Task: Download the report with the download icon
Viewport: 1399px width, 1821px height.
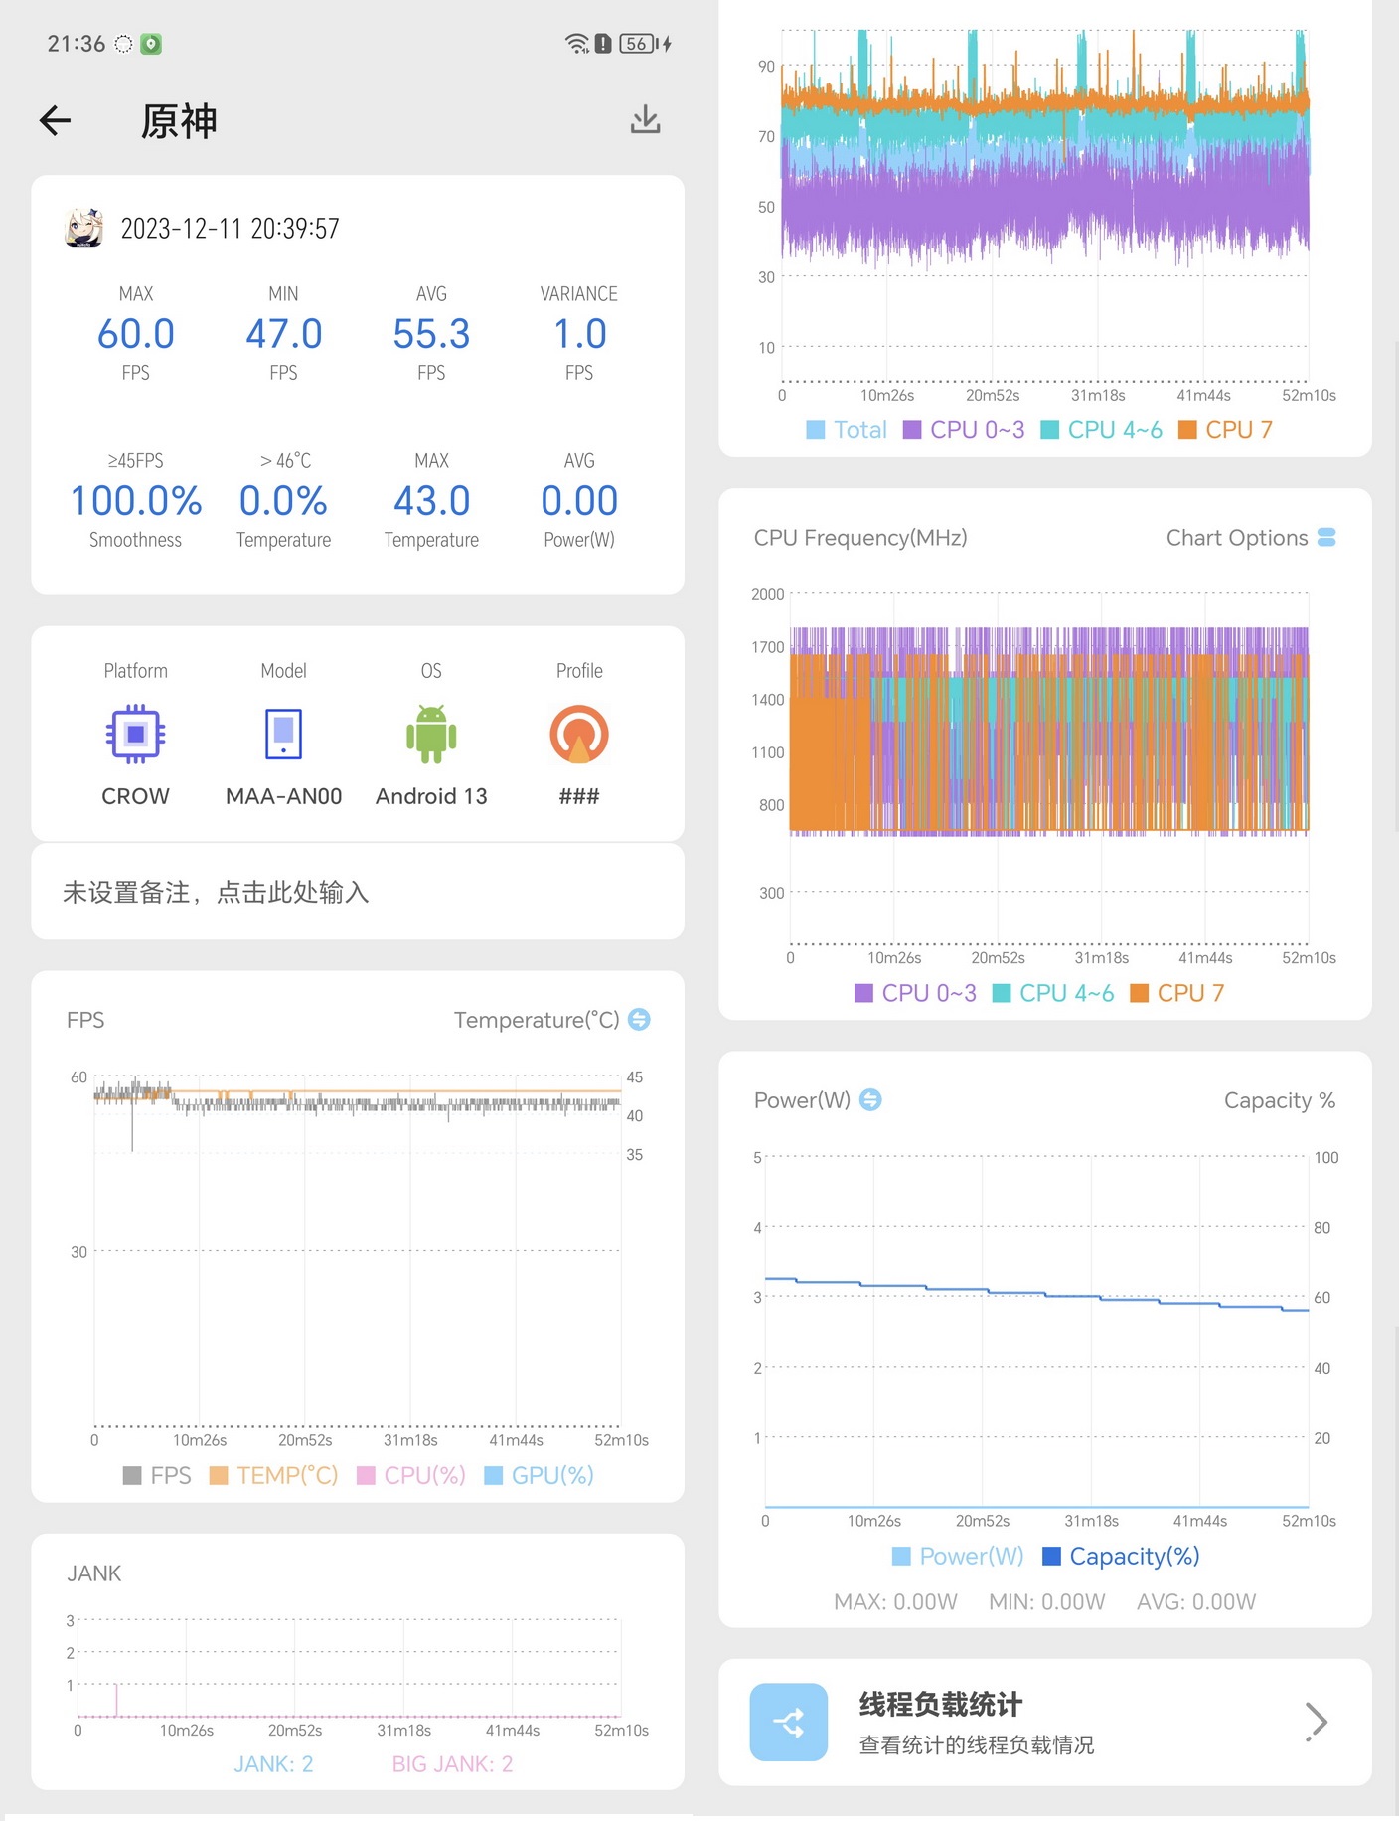Action: (646, 120)
